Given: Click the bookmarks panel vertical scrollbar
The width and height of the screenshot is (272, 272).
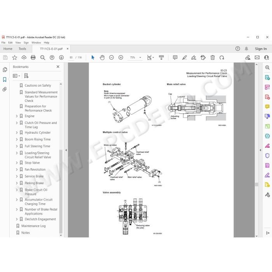Looking at the screenshot, I should pos(61,191).
